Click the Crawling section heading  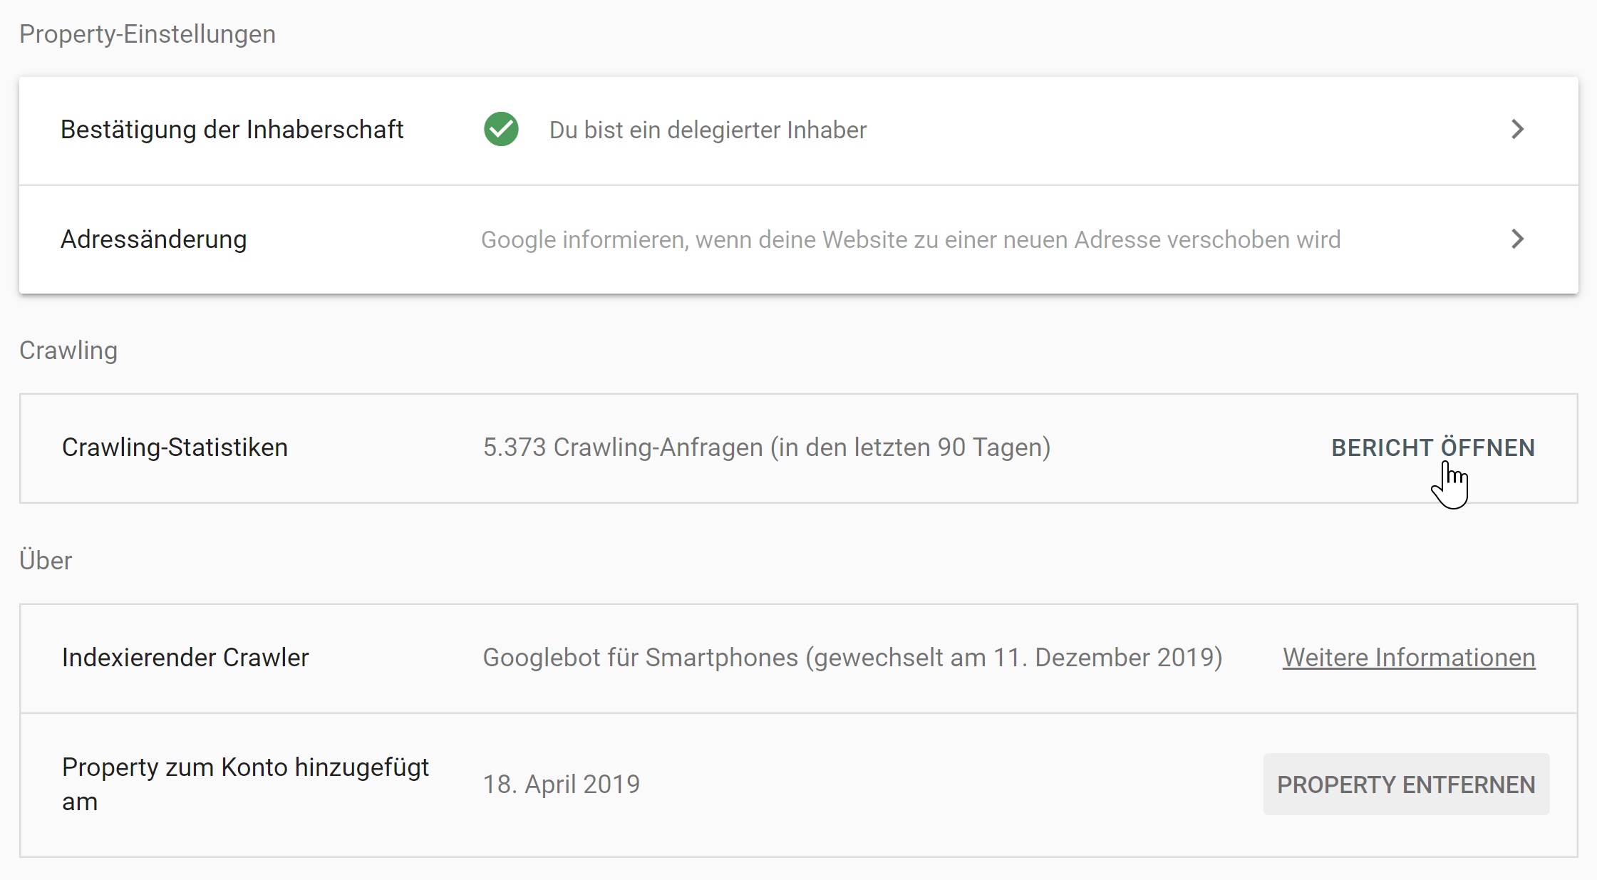[x=68, y=350]
